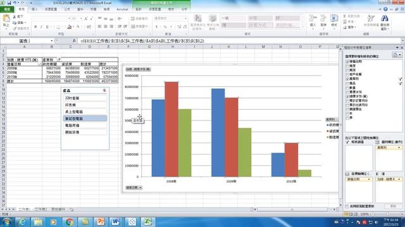Screen dimensions: 405x227
Task: Switch to the Acrobat ribbon tab
Action: (122, 9)
